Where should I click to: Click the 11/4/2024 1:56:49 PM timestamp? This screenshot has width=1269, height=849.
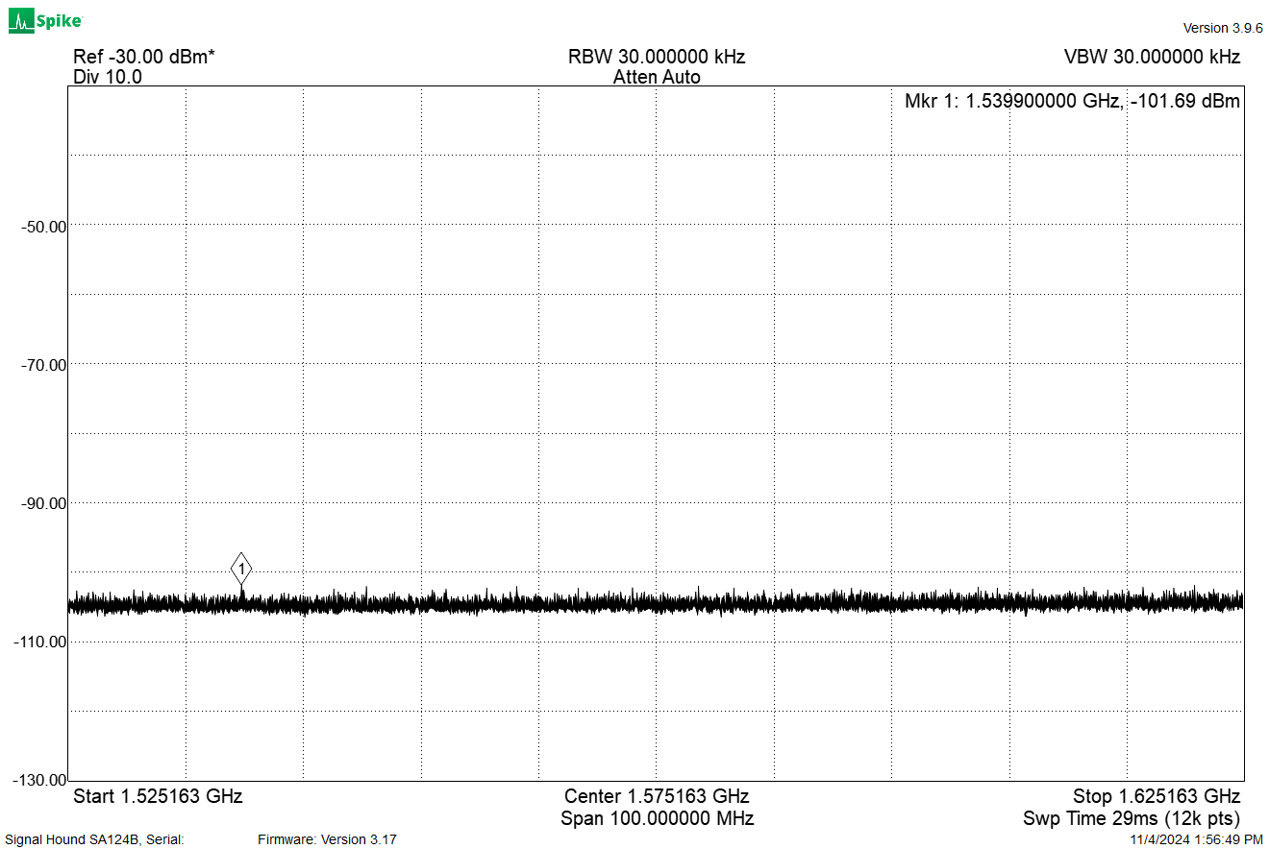coord(1196,839)
